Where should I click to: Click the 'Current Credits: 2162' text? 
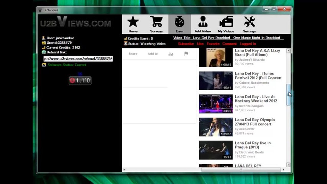click(63, 48)
